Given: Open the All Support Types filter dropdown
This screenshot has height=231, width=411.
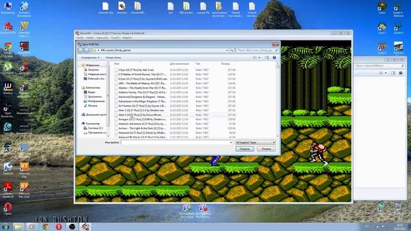Looking at the screenshot, I should click(256, 142).
